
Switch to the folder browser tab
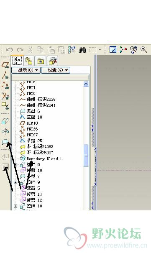click(41, 61)
